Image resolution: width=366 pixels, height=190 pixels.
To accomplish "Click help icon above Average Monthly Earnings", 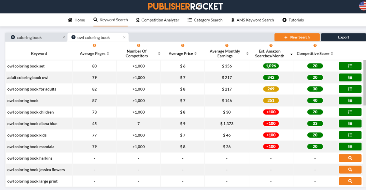I will pyautogui.click(x=227, y=45).
